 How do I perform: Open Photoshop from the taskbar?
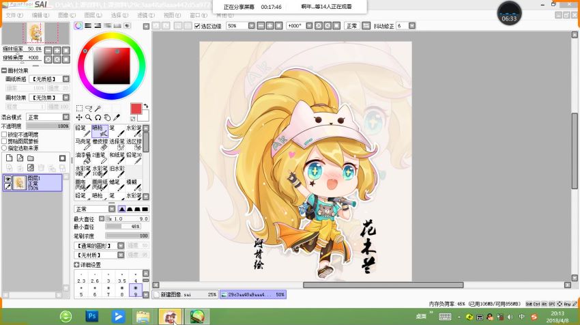pyautogui.click(x=92, y=317)
